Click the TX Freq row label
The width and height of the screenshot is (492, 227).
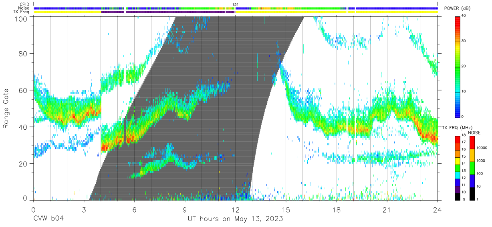(x=22, y=12)
